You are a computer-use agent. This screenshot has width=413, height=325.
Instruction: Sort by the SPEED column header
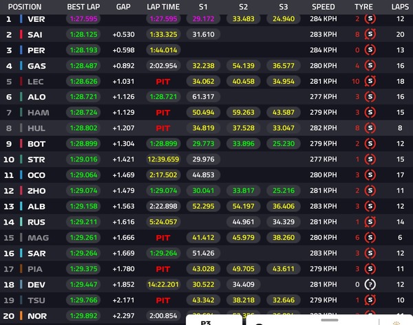tap(324, 7)
